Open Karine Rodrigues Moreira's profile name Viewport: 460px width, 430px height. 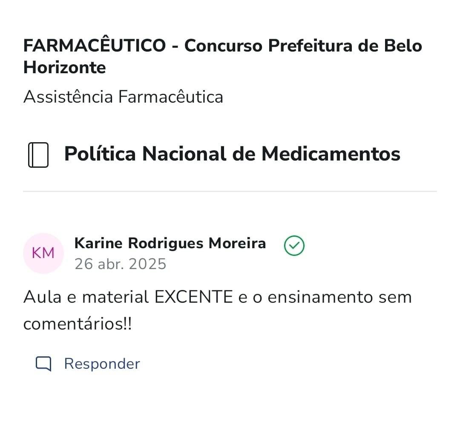(x=170, y=243)
